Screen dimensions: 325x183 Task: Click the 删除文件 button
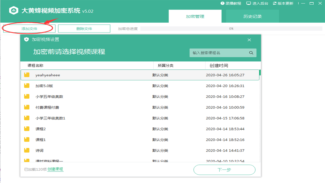point(84,28)
